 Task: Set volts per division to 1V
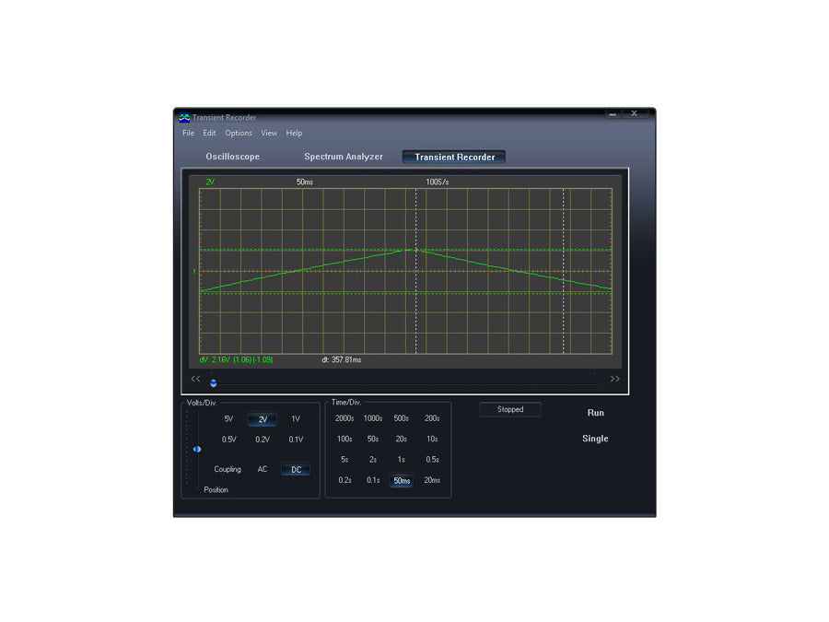(296, 419)
